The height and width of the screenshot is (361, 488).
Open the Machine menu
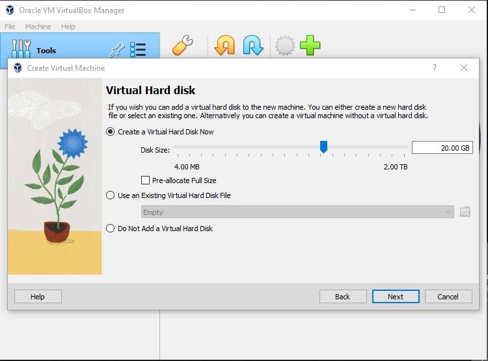click(x=38, y=27)
